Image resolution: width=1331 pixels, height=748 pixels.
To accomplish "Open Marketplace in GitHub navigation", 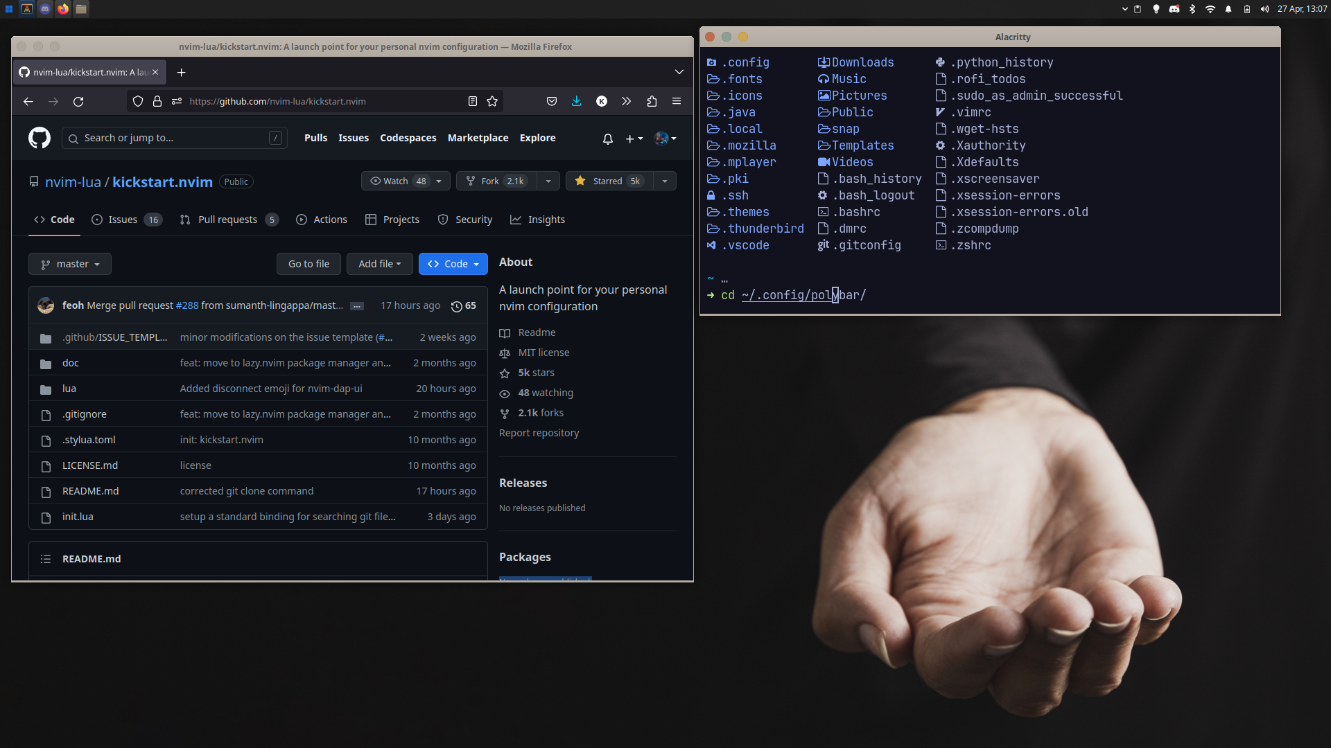I will [x=478, y=138].
